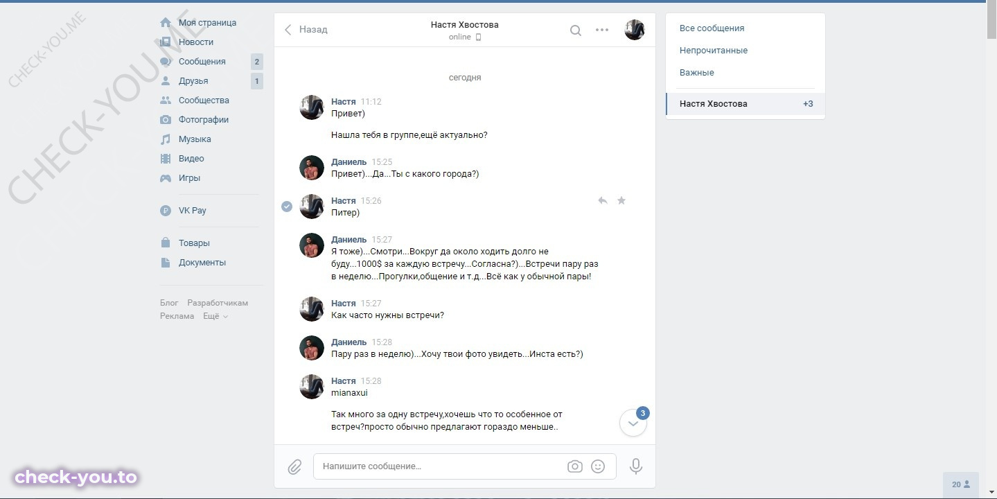Click the VK Pay icon
The height and width of the screenshot is (499, 997).
[x=166, y=211]
